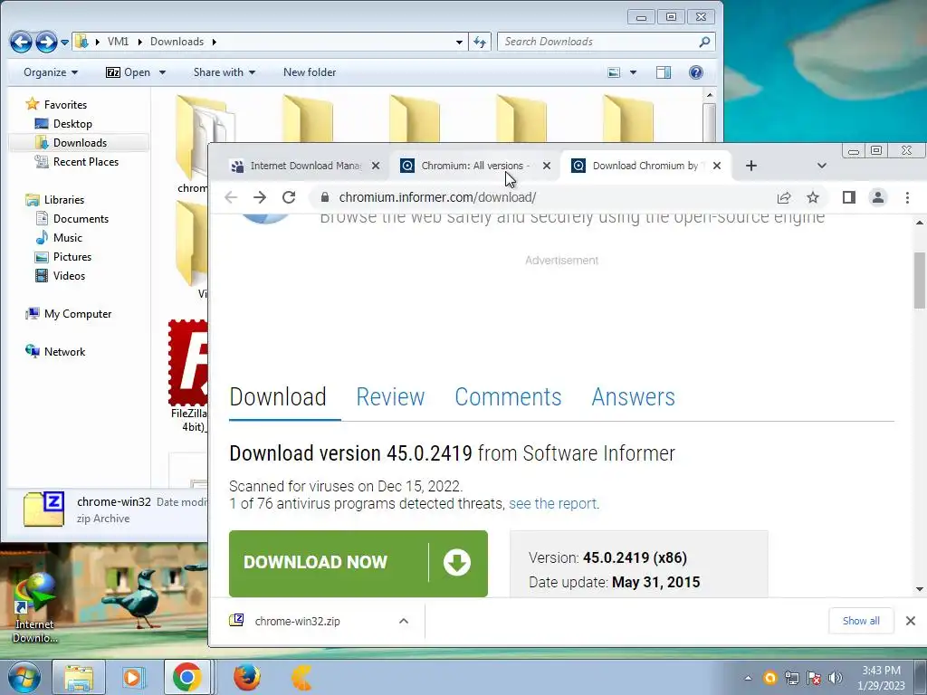Screen dimensions: 927x695
Task: Open Chrome three-dot menu
Action: pos(907,197)
